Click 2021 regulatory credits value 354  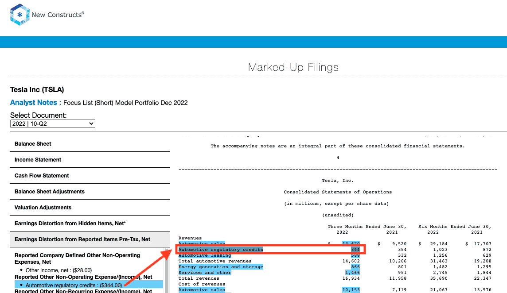click(x=402, y=249)
